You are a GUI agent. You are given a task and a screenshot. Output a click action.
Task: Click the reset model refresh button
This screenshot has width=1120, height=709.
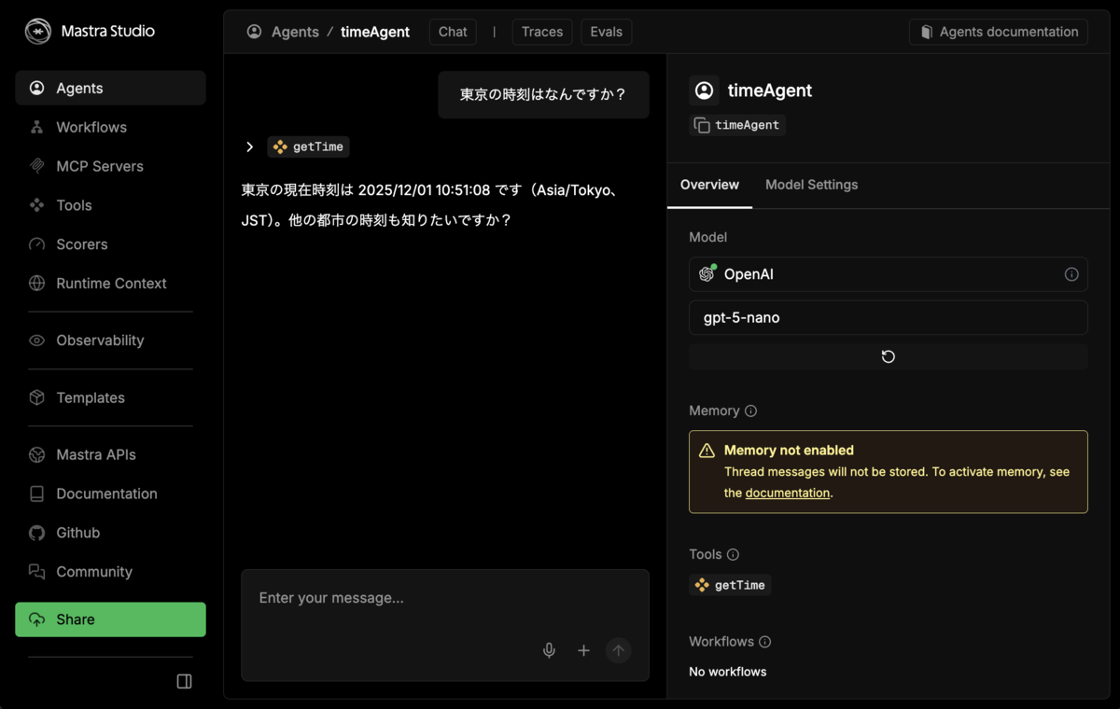[889, 356]
